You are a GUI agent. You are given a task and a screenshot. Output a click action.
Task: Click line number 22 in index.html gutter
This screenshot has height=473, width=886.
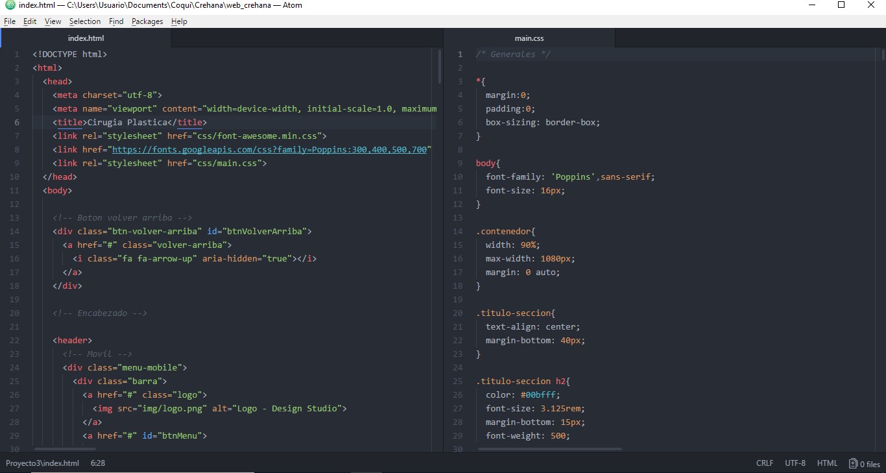15,341
